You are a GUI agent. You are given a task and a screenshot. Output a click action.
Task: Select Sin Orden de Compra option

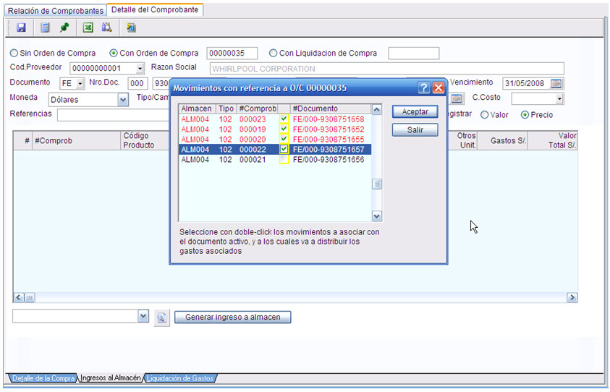14,53
